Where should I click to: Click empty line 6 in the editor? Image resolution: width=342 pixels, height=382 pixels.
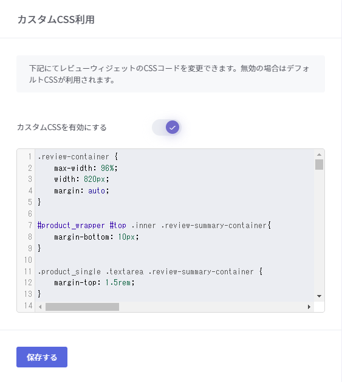[x=174, y=214]
